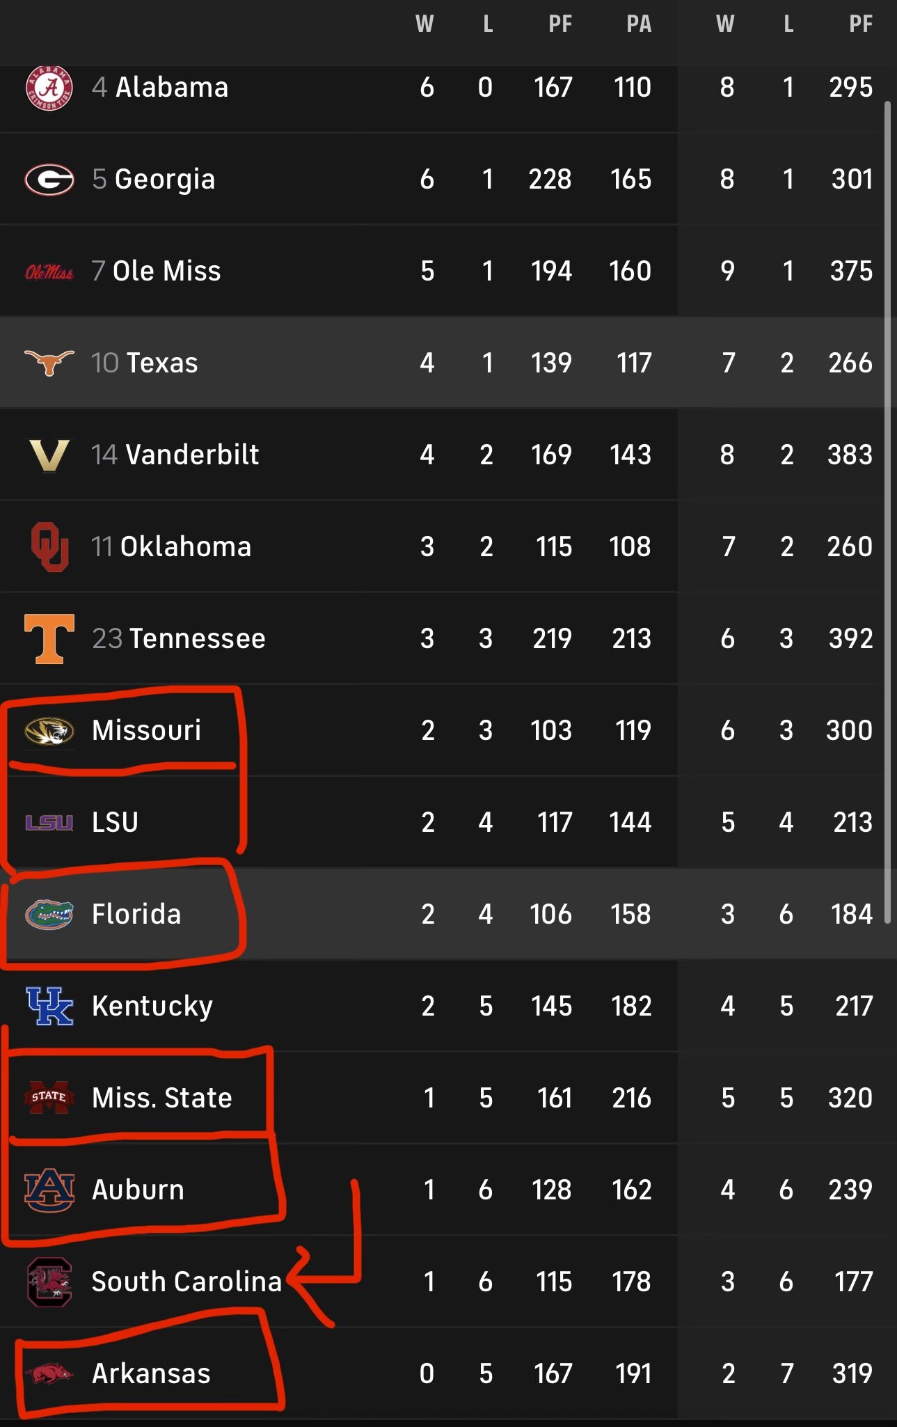Tap the Missouri Tigers logo
The width and height of the screenshot is (897, 1427).
coord(49,731)
